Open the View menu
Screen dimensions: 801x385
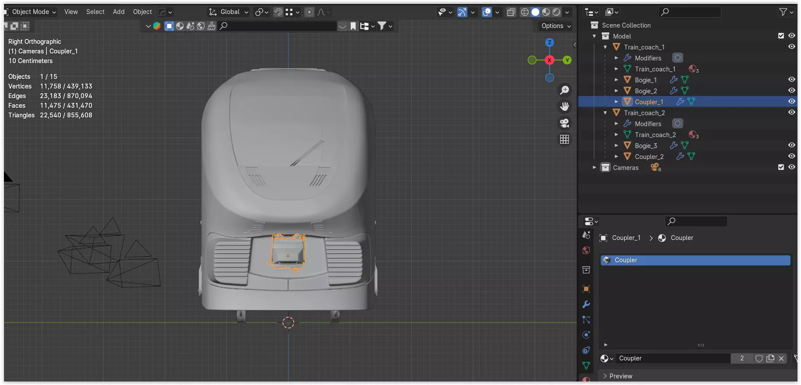[71, 12]
